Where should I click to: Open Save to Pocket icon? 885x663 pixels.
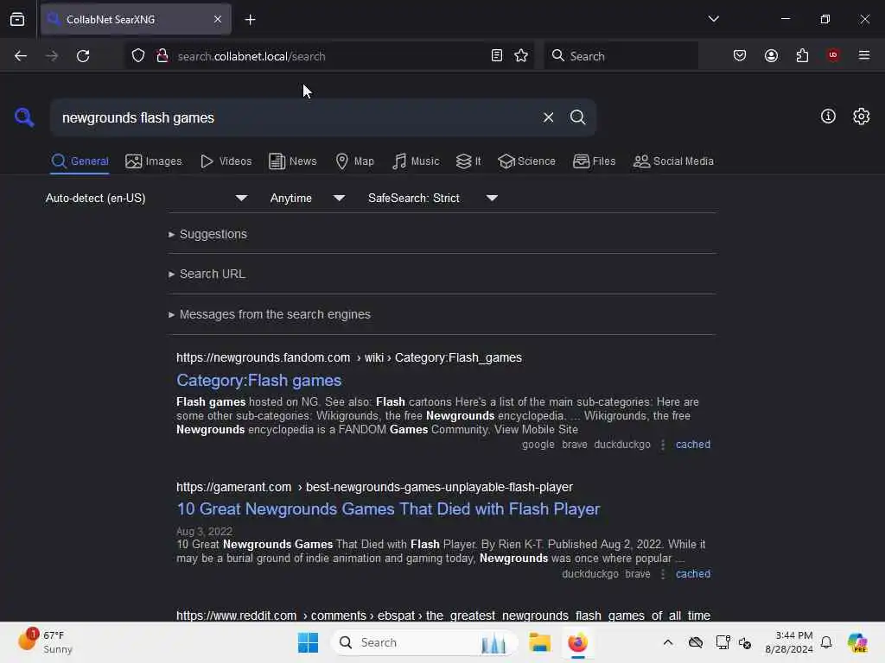(740, 56)
